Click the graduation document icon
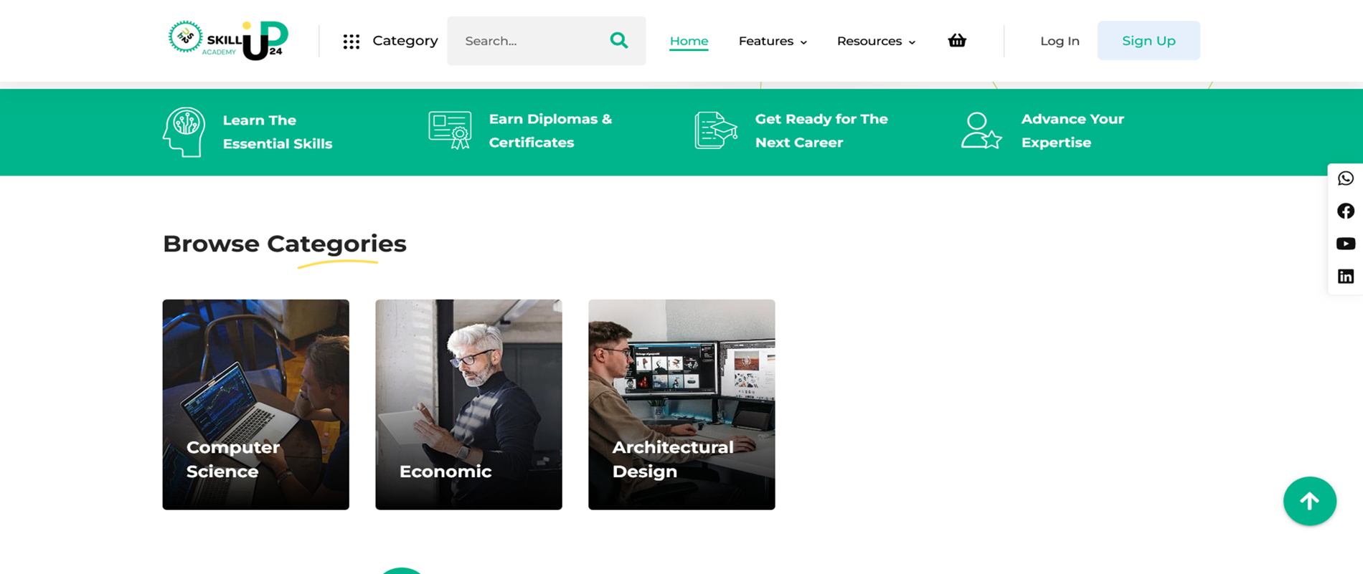 716,130
